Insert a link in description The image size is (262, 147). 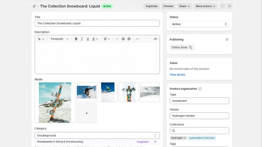pos(117,39)
